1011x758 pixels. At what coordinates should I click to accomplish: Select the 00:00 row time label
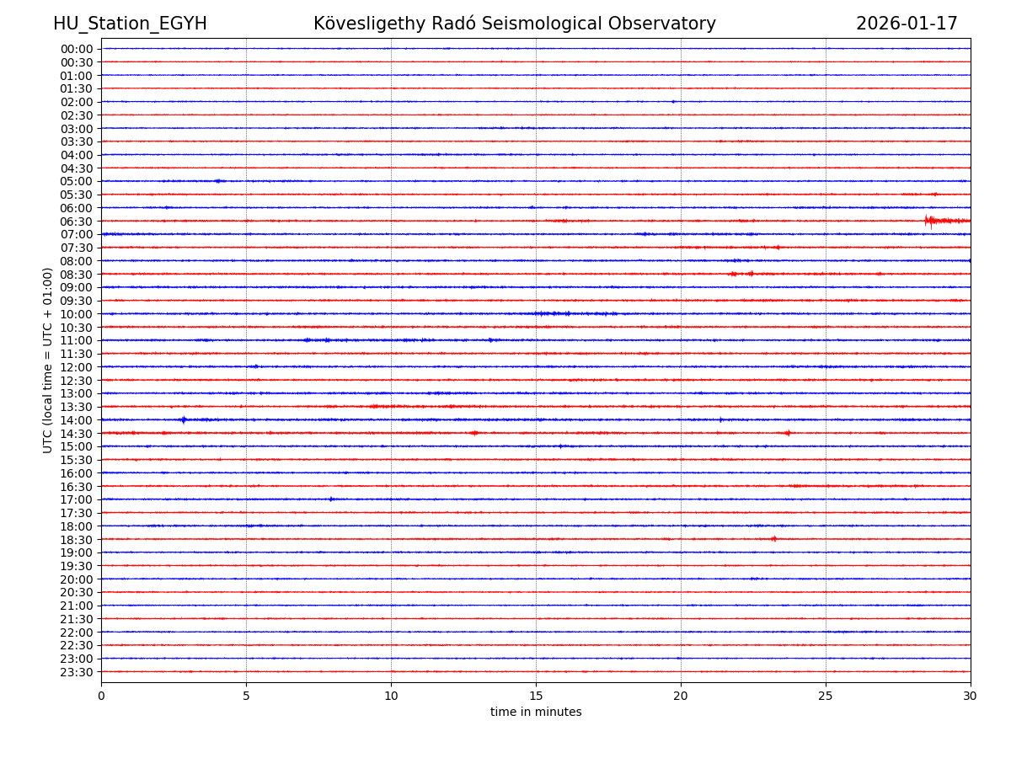tap(76, 49)
